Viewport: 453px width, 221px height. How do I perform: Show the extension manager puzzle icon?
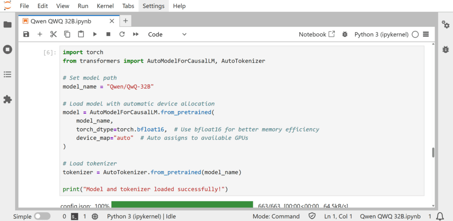point(8,99)
